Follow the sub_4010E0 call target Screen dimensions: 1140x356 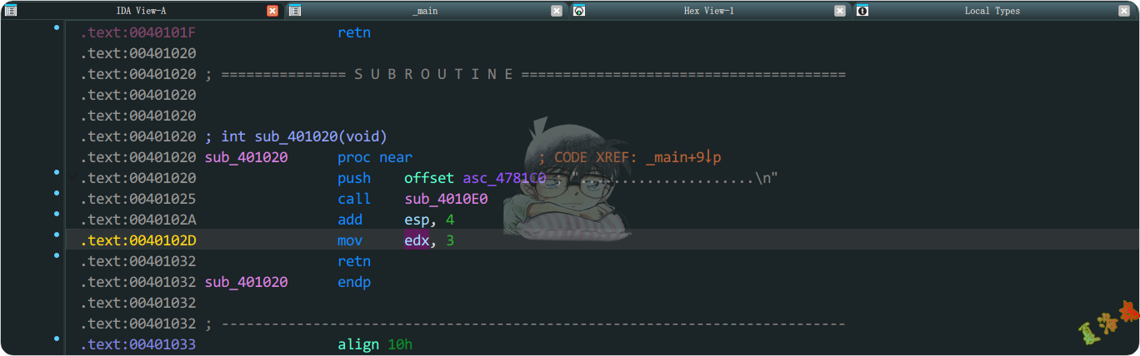[x=446, y=199]
